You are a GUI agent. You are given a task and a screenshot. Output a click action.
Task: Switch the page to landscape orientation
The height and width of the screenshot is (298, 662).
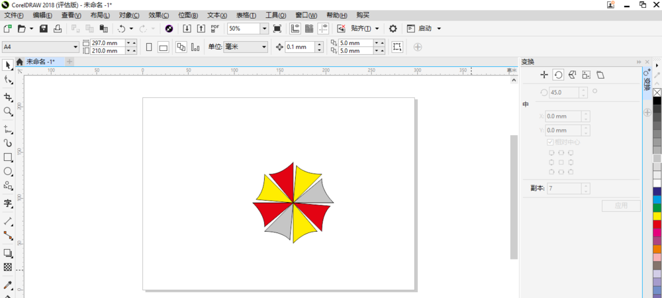pyautogui.click(x=164, y=47)
